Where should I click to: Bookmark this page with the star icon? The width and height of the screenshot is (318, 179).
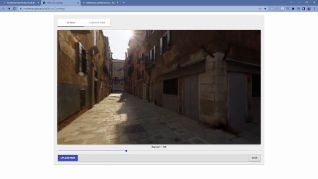(265, 9)
